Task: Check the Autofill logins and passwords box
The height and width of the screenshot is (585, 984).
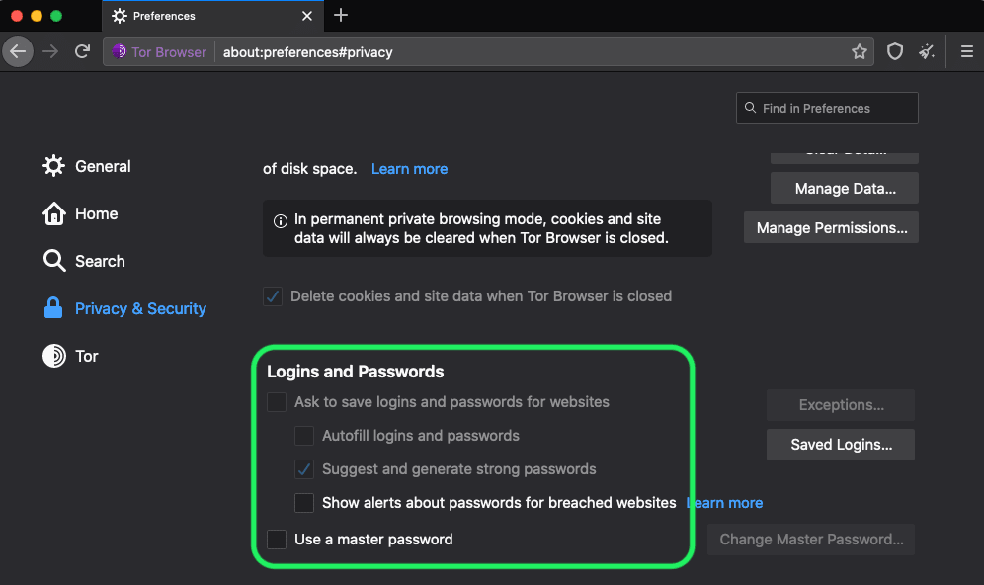Action: pyautogui.click(x=304, y=435)
